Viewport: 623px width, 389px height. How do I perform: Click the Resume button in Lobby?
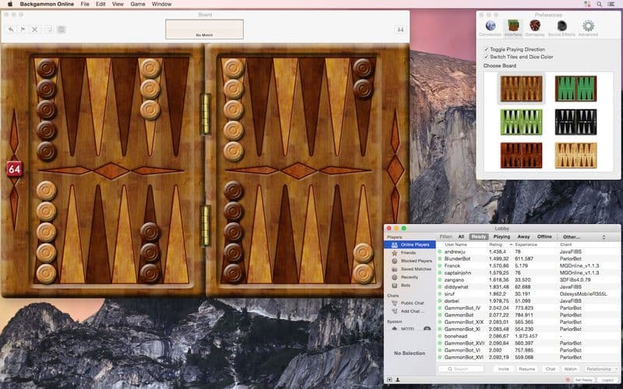527,369
